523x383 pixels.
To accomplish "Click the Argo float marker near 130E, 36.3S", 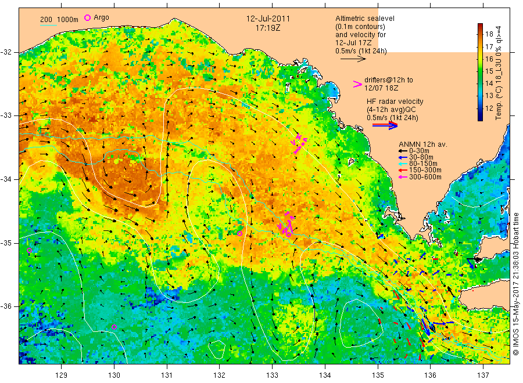I will click(x=114, y=327).
